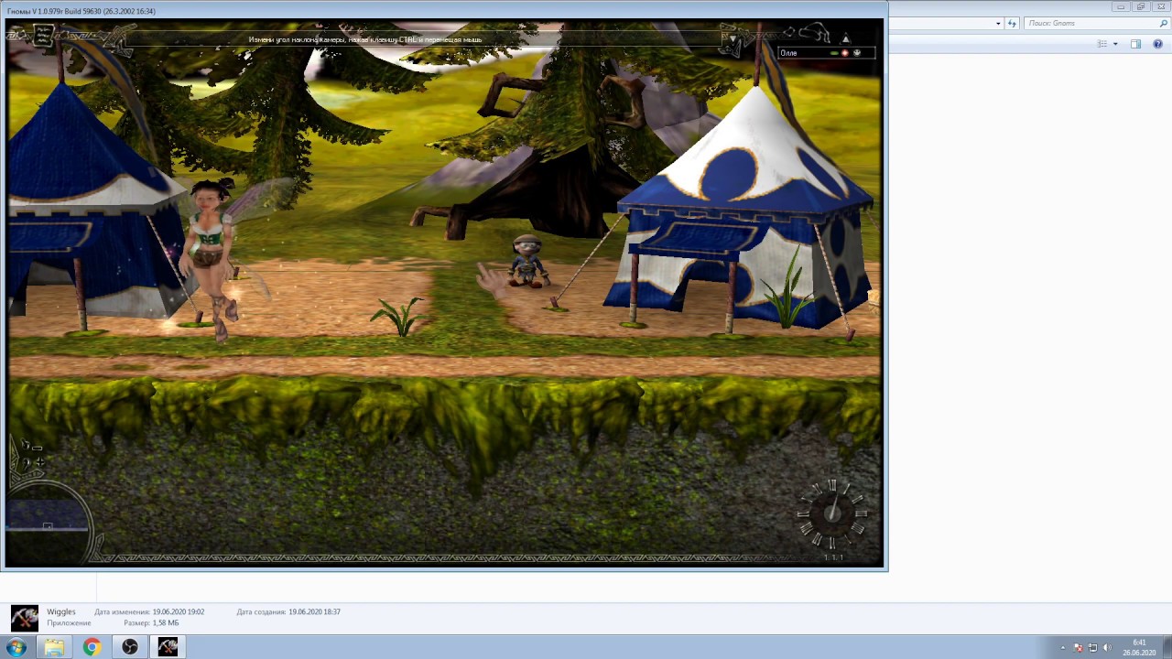Click Олле's green health bar indicator
The image size is (1172, 659).
834,53
